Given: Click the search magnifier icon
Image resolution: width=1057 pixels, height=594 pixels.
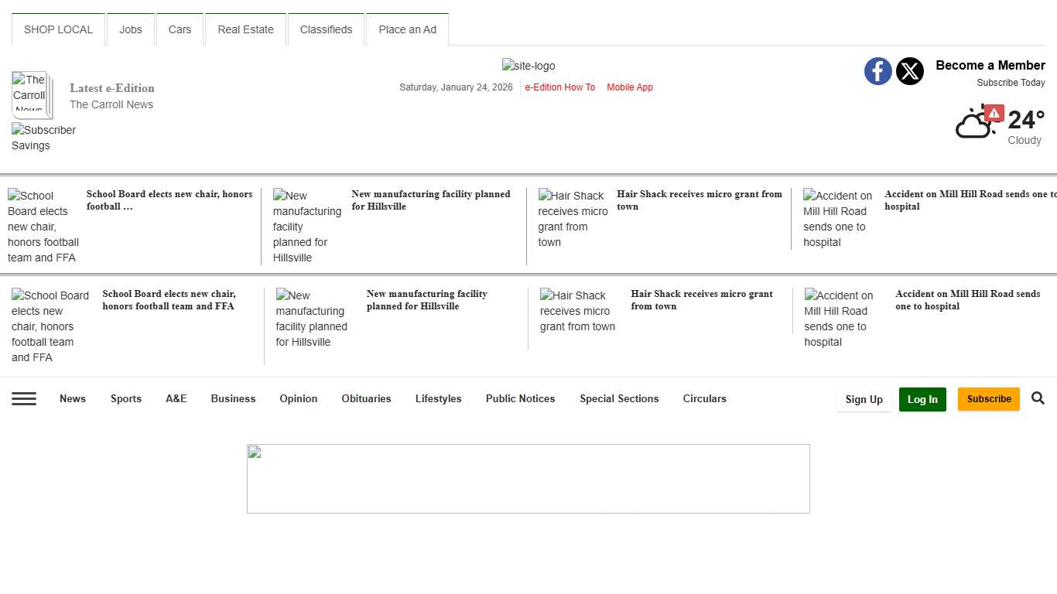Looking at the screenshot, I should 1038,398.
